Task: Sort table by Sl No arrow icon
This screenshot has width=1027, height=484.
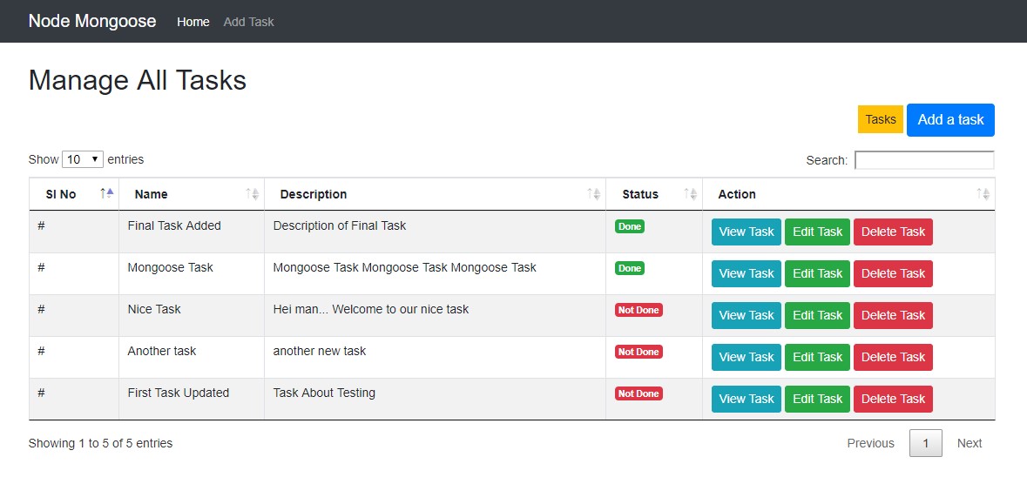Action: [x=106, y=194]
